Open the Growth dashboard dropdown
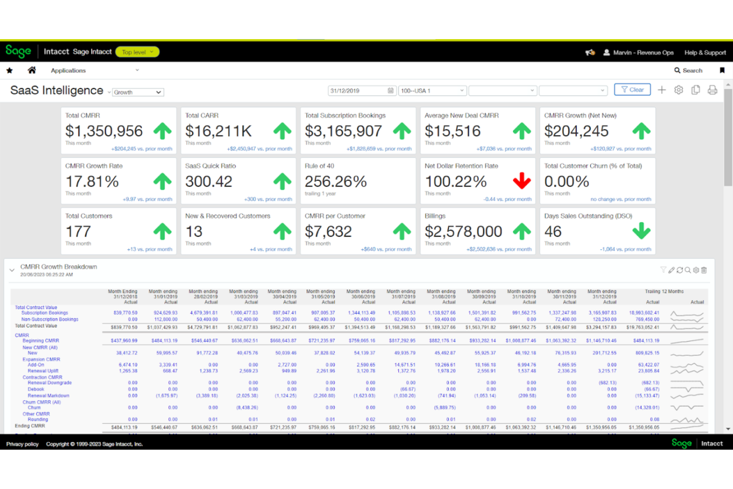This screenshot has width=733, height=489. coord(138,92)
